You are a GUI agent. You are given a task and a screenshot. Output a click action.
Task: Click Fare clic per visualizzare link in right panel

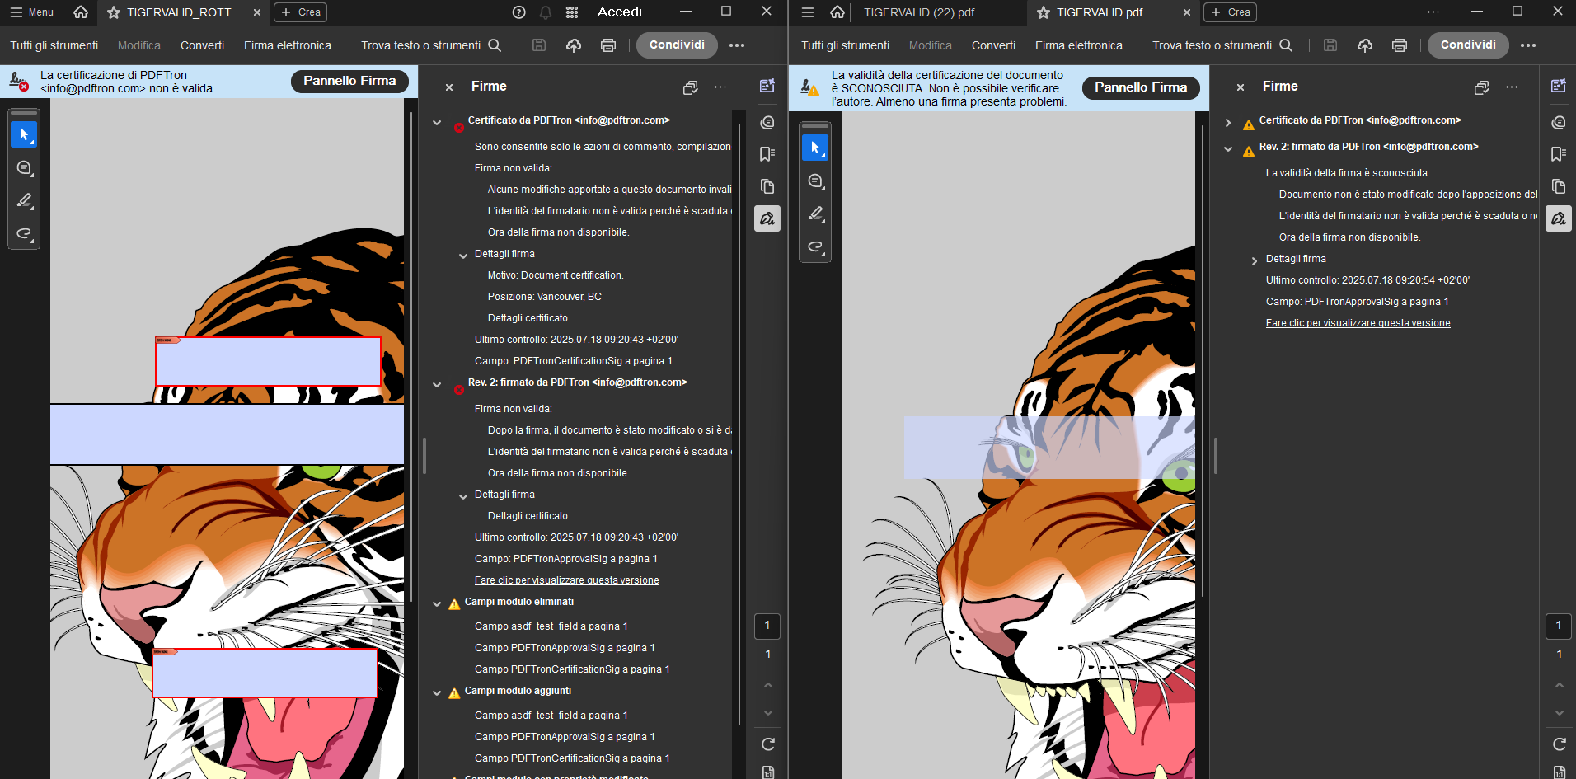click(1358, 323)
